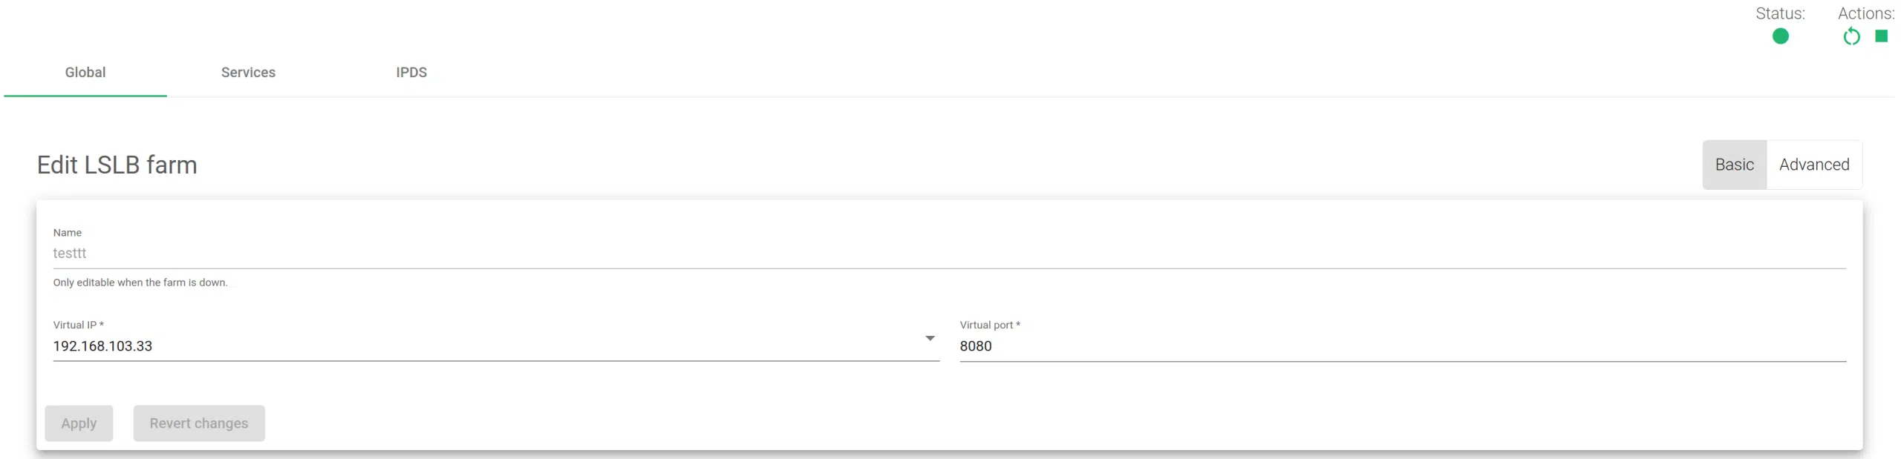The width and height of the screenshot is (1901, 459).
Task: Click the 'Only editable when farm is down' hint
Action: [x=140, y=283]
